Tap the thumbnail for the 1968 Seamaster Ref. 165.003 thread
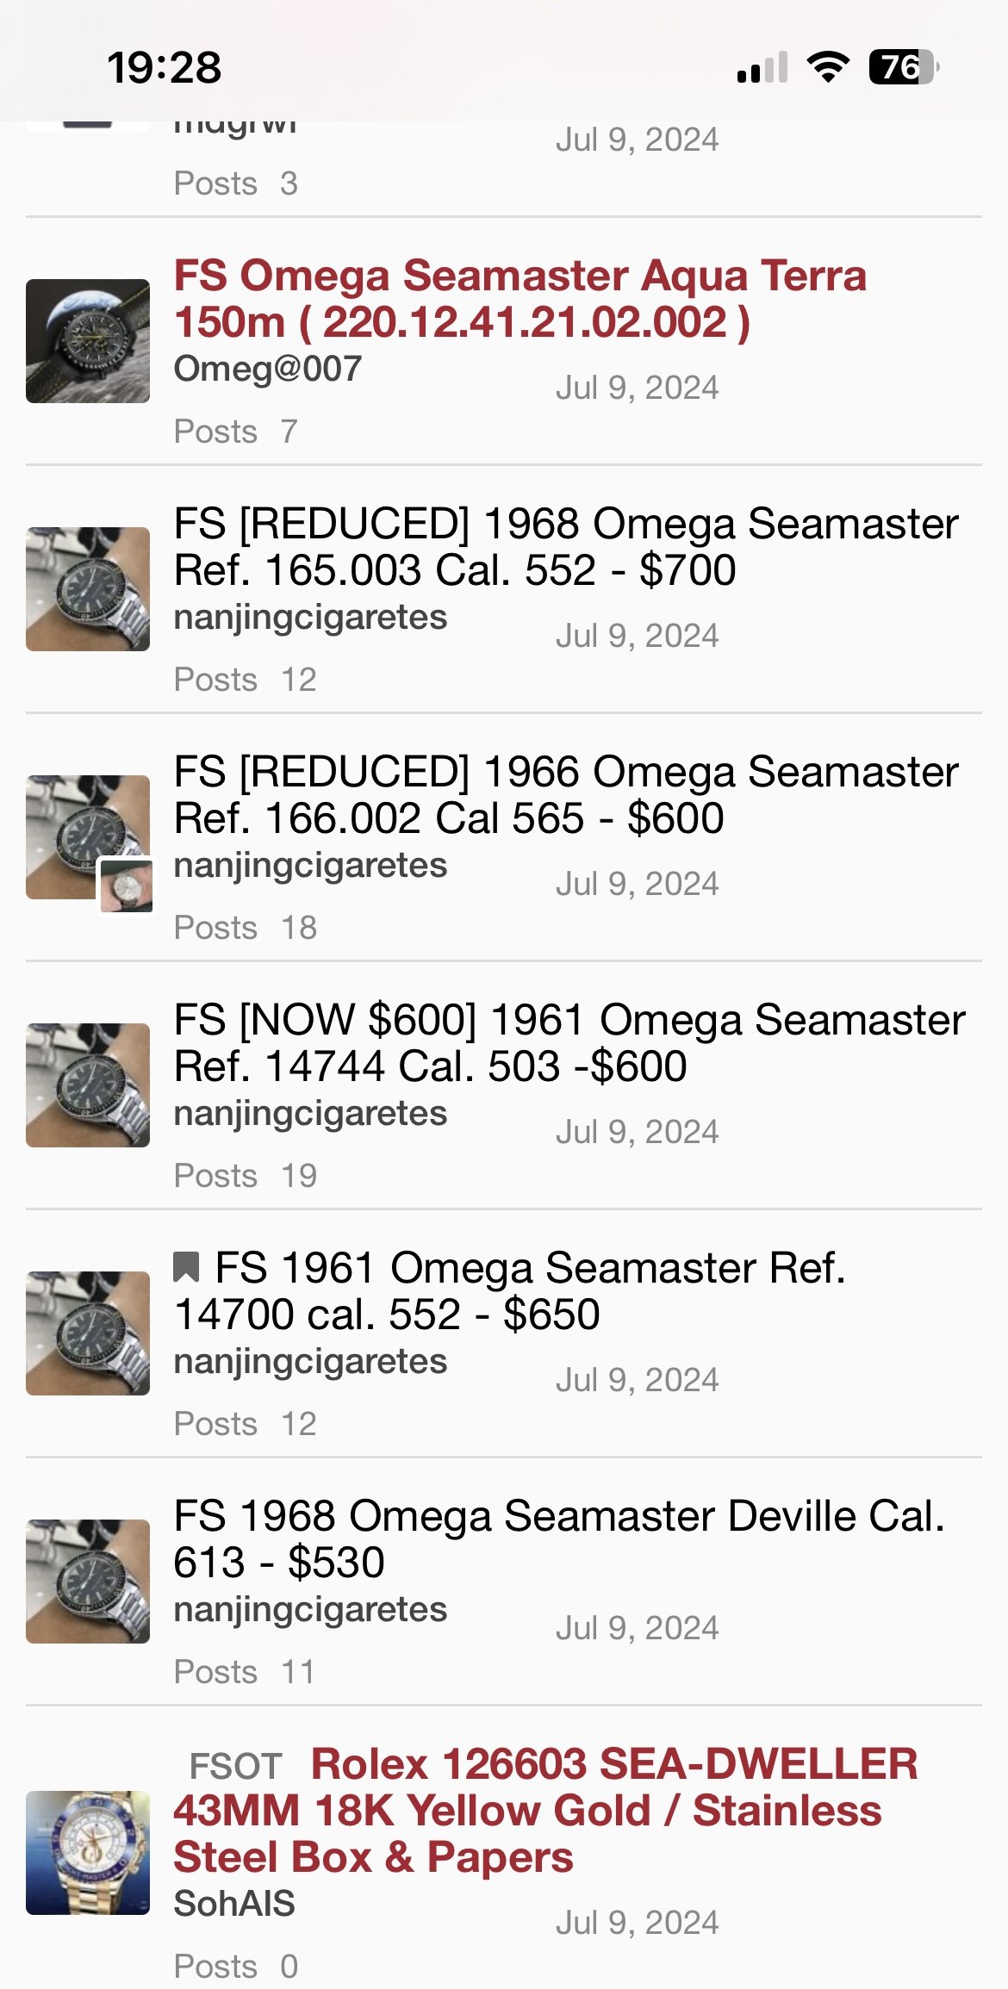 pos(88,589)
